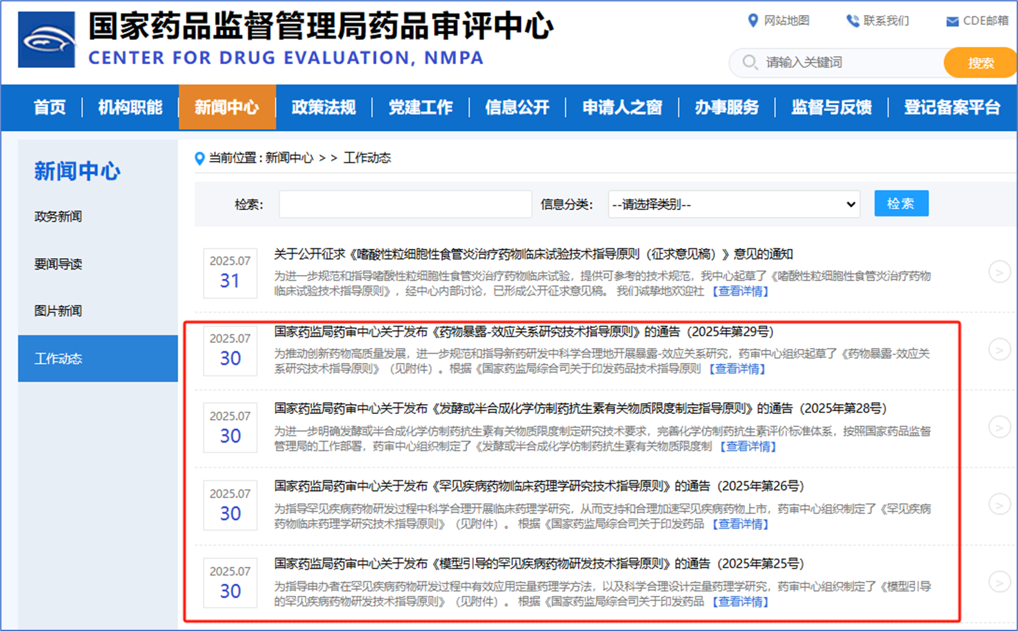This screenshot has height=631, width=1018.
Task: Open the 机构职能 nav tab
Action: [x=130, y=107]
